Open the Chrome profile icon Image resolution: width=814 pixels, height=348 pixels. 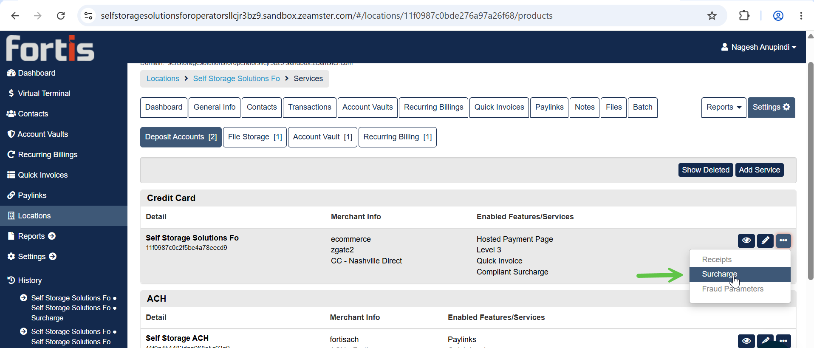[x=778, y=16]
